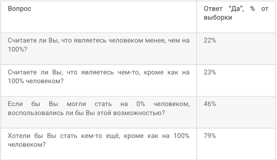Click the question starting with "Хотели бы Вы"

[99, 140]
